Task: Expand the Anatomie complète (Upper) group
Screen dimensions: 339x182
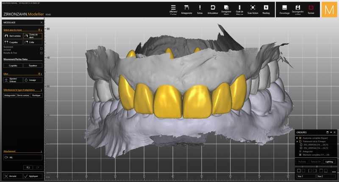Action: pyautogui.click(x=297, y=138)
